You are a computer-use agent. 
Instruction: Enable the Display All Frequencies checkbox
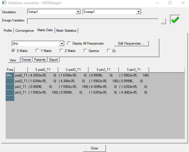[x=69, y=43]
